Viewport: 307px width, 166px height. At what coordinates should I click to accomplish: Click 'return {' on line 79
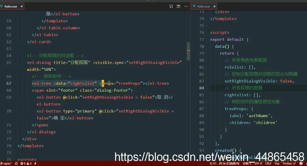click(x=229, y=53)
